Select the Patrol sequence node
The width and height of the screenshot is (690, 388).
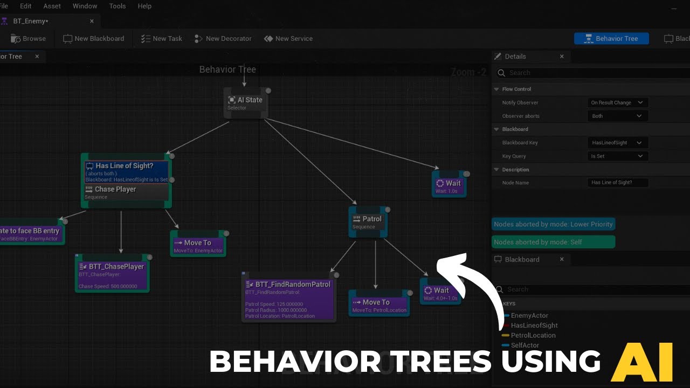coord(368,222)
